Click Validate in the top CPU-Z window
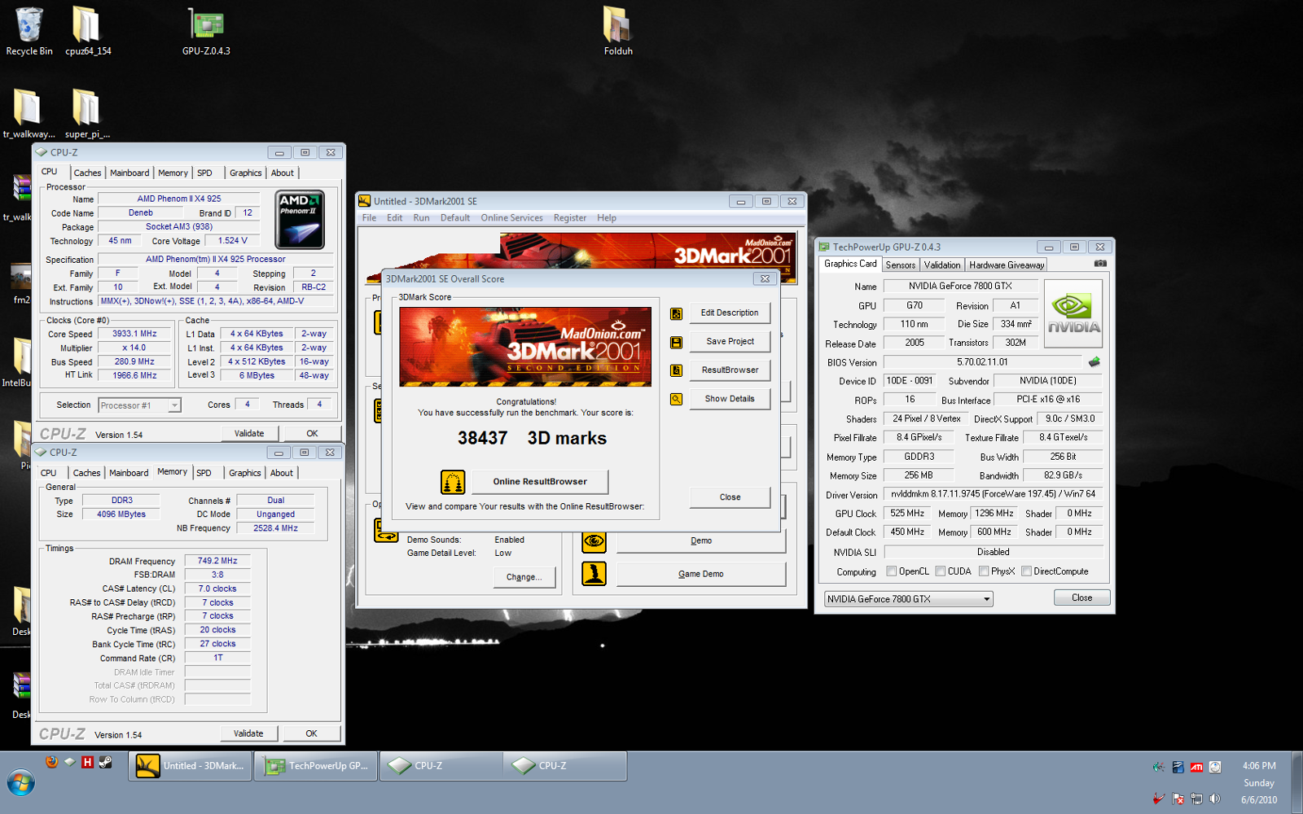 click(249, 434)
